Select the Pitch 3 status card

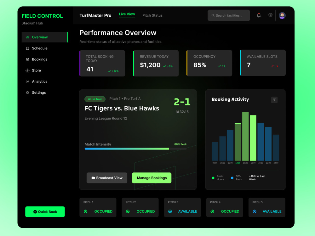182,207
